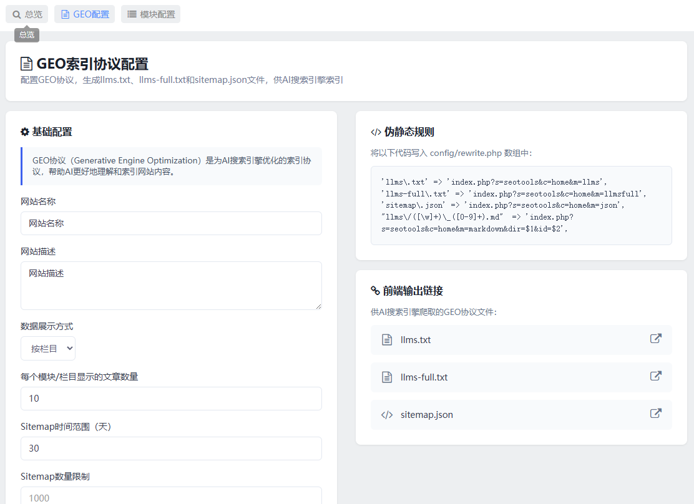Click the rewrite rules code block
This screenshot has width=694, height=504.
coord(521,205)
